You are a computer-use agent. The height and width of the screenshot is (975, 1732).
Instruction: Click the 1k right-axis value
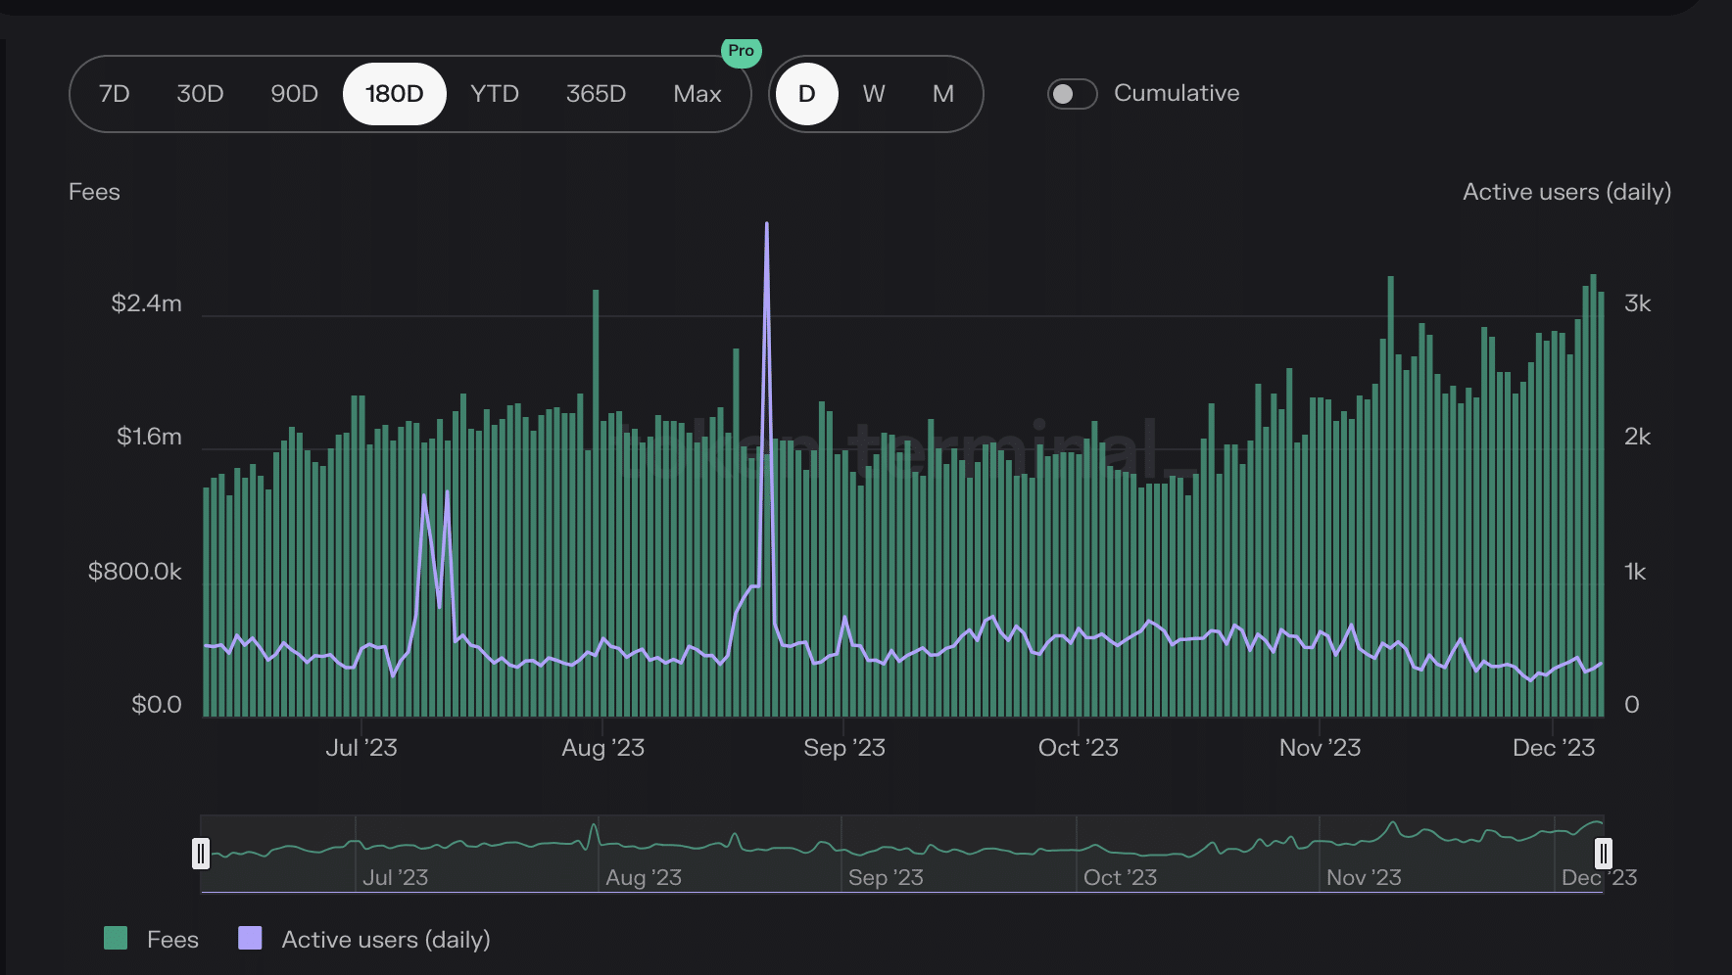pyautogui.click(x=1635, y=572)
